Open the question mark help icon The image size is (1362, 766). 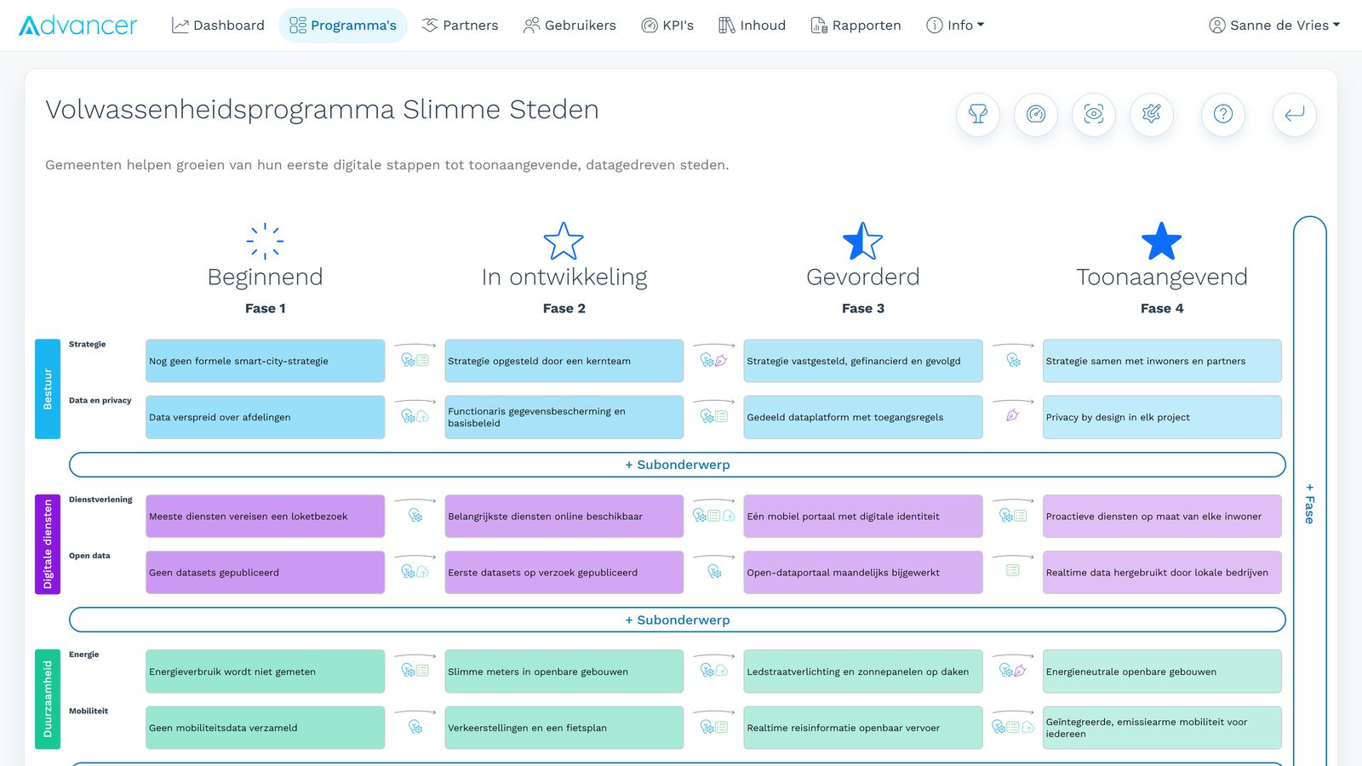(x=1223, y=114)
